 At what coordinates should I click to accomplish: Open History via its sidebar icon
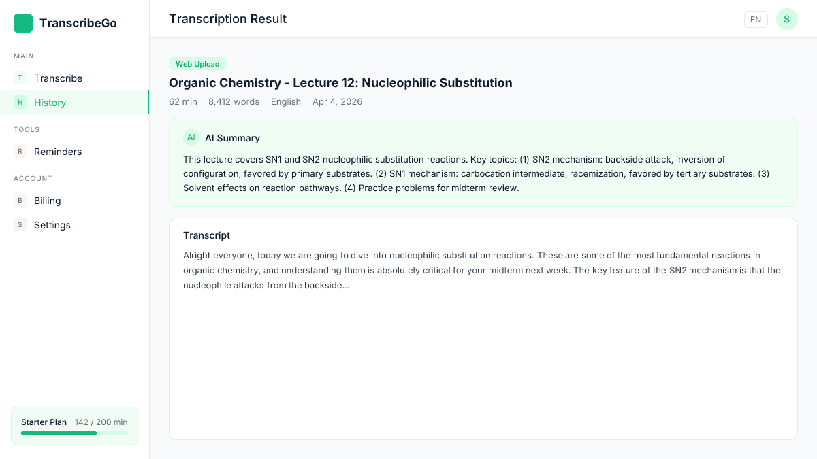coord(20,102)
